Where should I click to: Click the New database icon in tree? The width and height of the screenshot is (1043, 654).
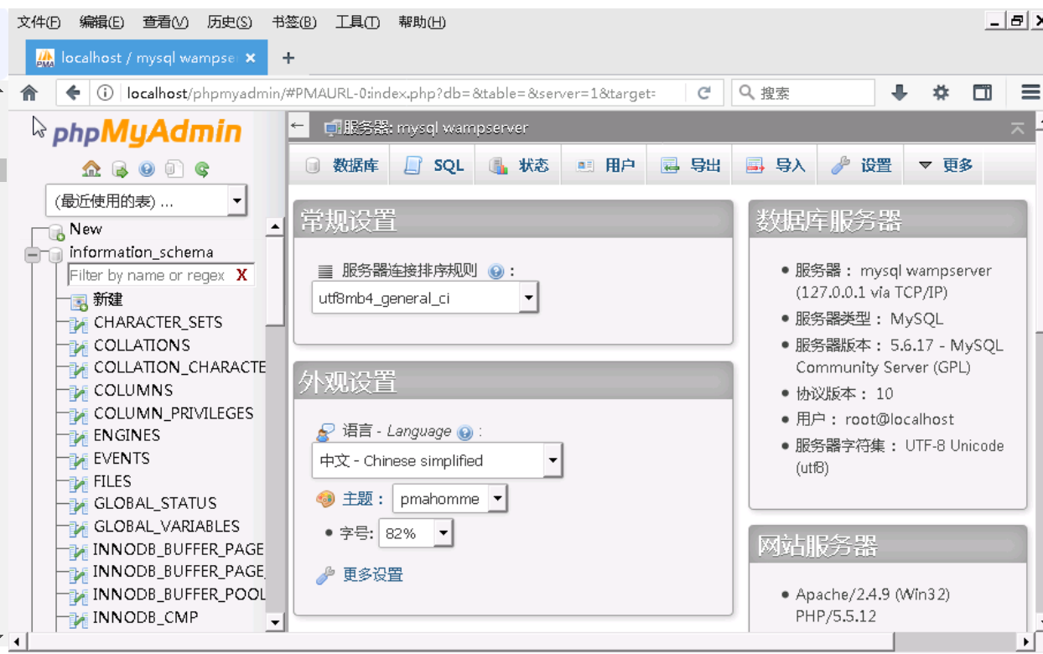pos(56,231)
